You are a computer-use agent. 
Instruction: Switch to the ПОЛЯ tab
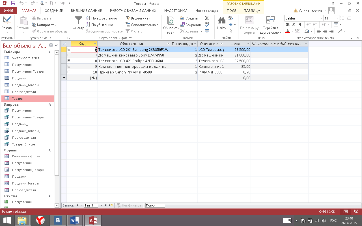tap(232, 11)
